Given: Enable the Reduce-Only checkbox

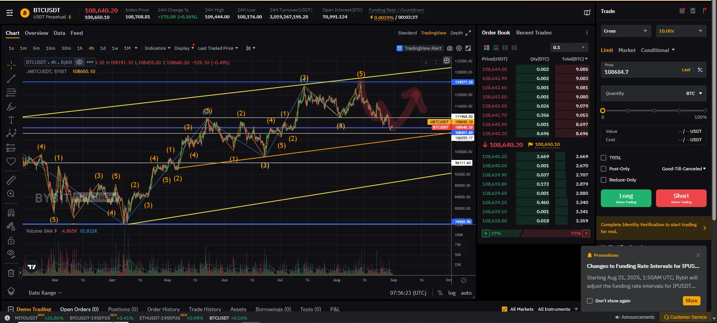Looking at the screenshot, I should click(x=604, y=180).
